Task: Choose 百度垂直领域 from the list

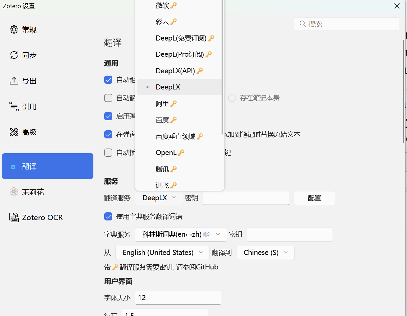Action: click(x=180, y=136)
